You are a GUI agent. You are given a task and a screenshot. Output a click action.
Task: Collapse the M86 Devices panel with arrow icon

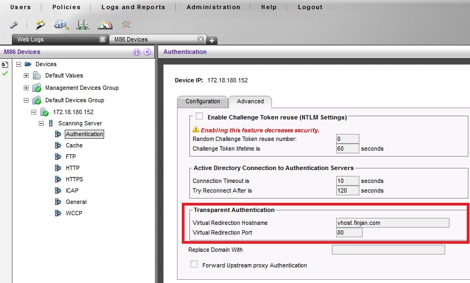(x=147, y=52)
